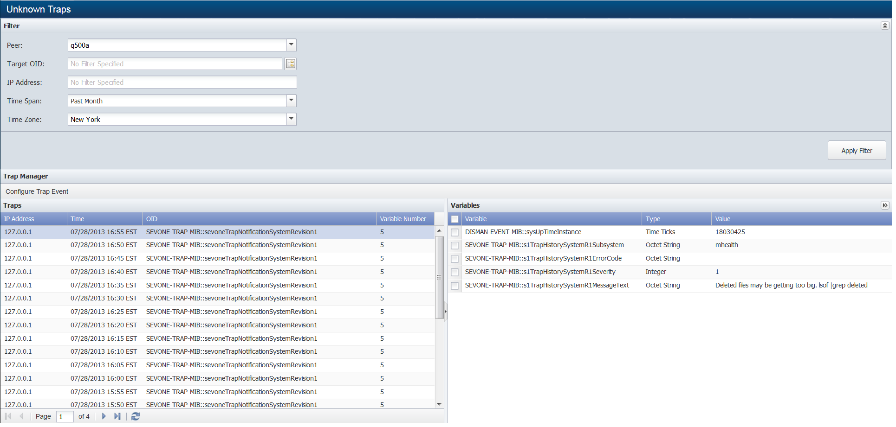Viewport: 896px width, 427px height.
Task: Go to first page of traps
Action: (x=8, y=416)
